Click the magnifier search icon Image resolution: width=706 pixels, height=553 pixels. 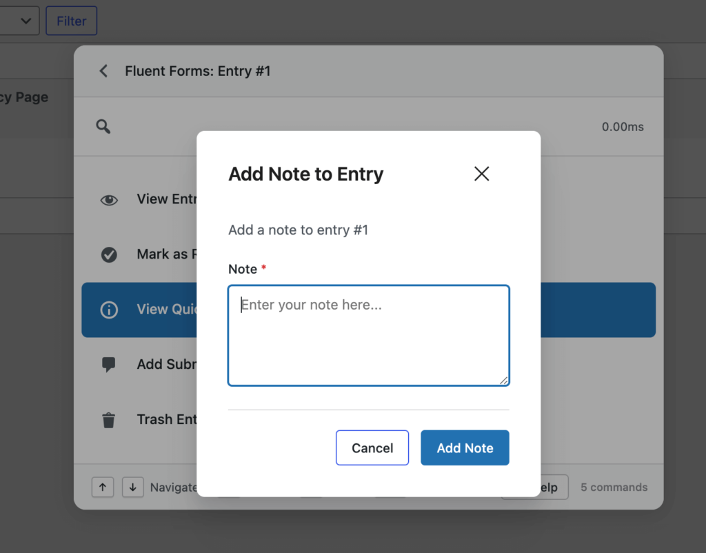click(x=103, y=127)
